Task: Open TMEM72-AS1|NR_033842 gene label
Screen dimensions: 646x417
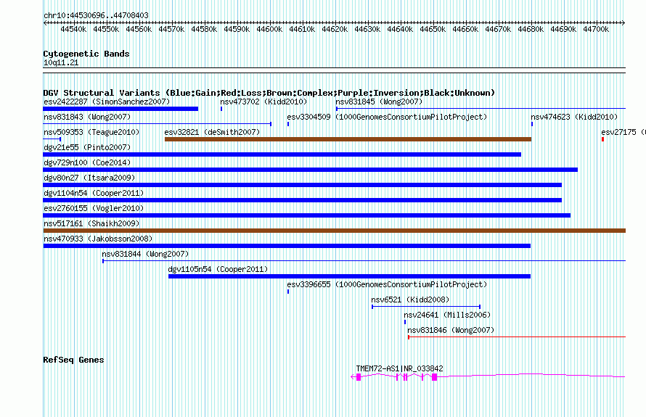Action: (400, 369)
